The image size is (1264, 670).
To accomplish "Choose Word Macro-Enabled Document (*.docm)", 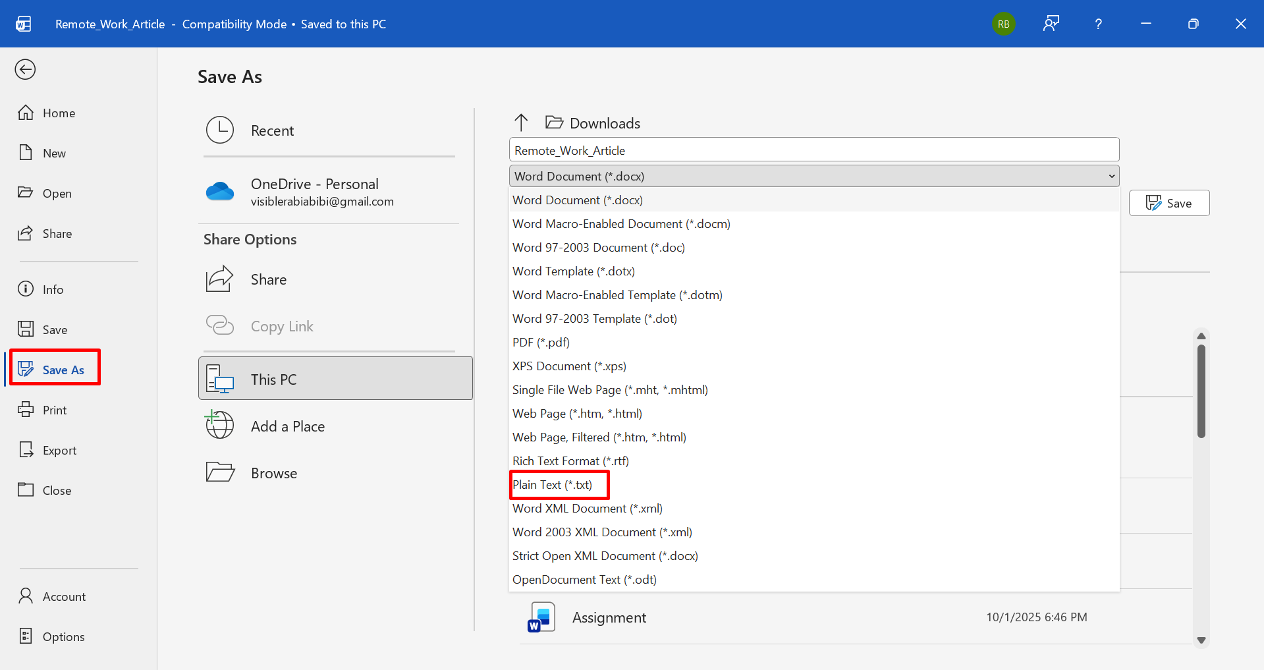I will [814, 223].
